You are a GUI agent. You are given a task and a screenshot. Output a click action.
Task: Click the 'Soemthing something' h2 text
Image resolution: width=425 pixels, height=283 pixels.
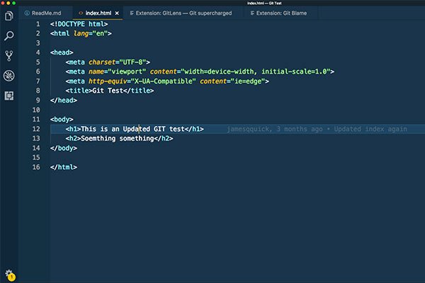click(118, 139)
